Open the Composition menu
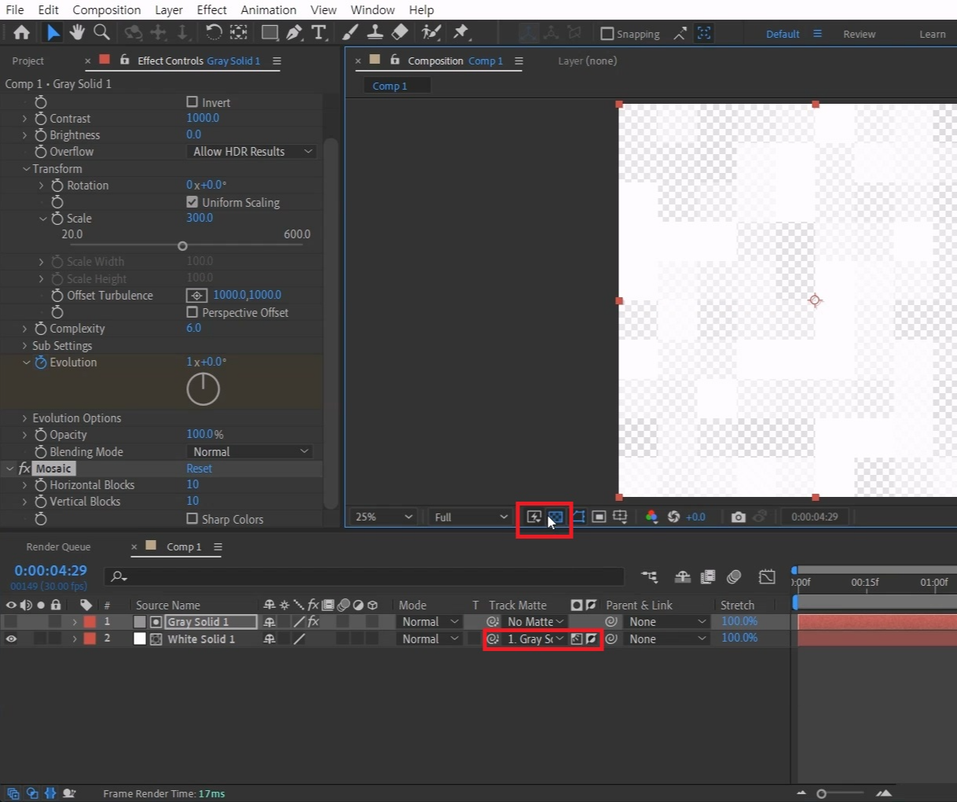The height and width of the screenshot is (802, 957). [x=107, y=9]
